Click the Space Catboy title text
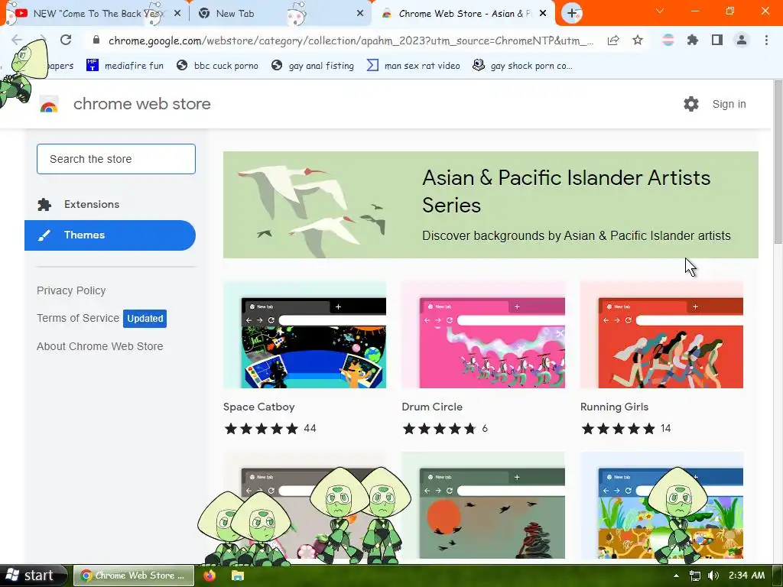Image resolution: width=783 pixels, height=587 pixels. [x=258, y=407]
